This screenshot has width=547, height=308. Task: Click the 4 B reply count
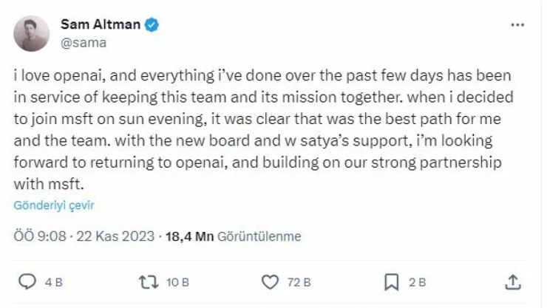[x=53, y=282]
